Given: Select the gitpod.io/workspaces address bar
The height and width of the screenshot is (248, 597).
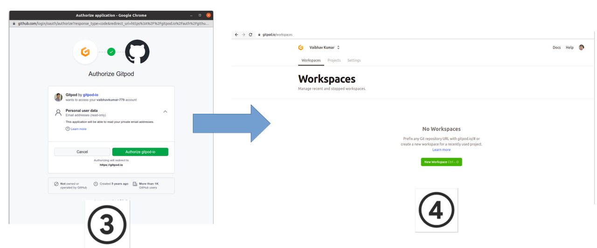Looking at the screenshot, I should click(x=278, y=34).
